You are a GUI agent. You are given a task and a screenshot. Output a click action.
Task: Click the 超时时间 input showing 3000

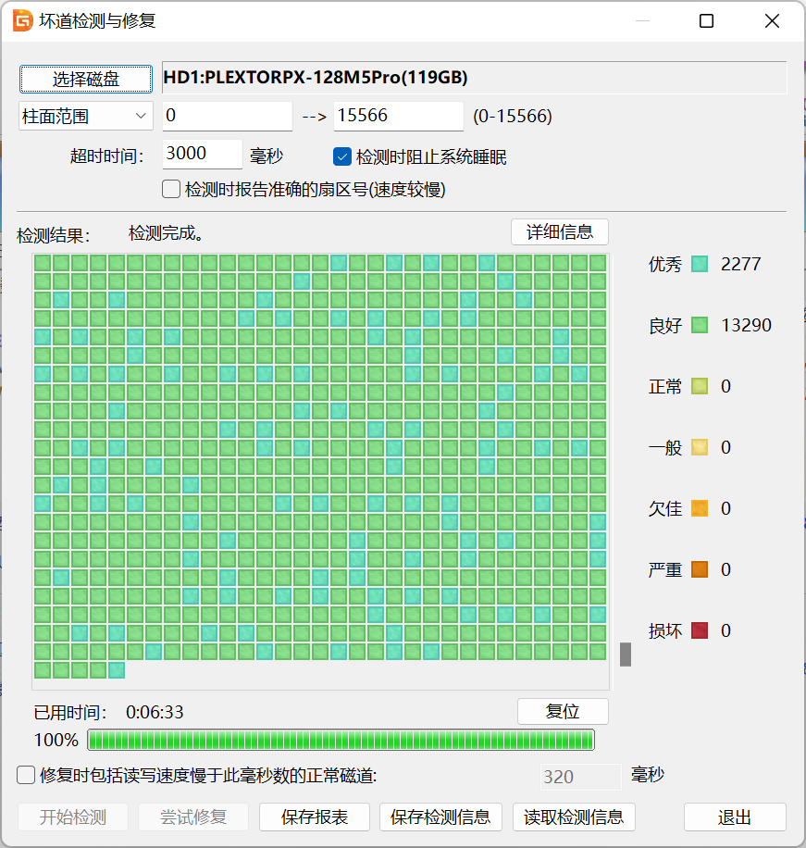[202, 155]
